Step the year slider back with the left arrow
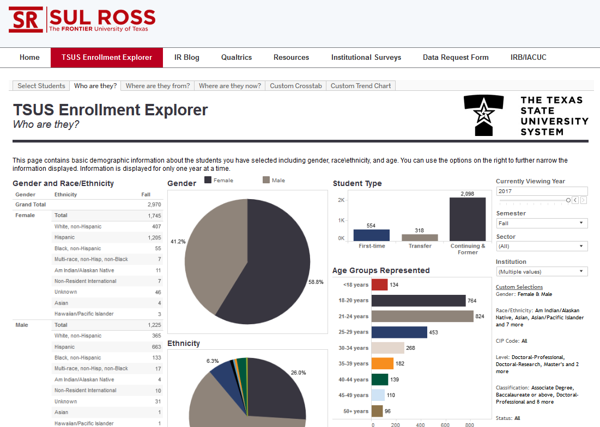Viewport: 600px width, 427px height. tap(575, 200)
